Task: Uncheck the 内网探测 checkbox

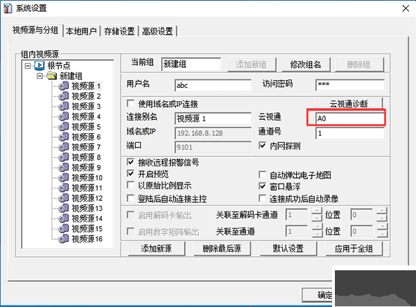Action: (x=262, y=146)
